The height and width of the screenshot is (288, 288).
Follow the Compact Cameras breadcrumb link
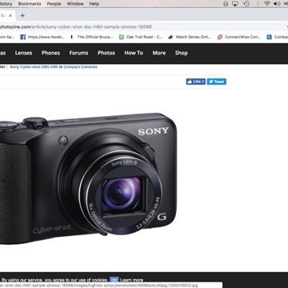[x=80, y=66]
